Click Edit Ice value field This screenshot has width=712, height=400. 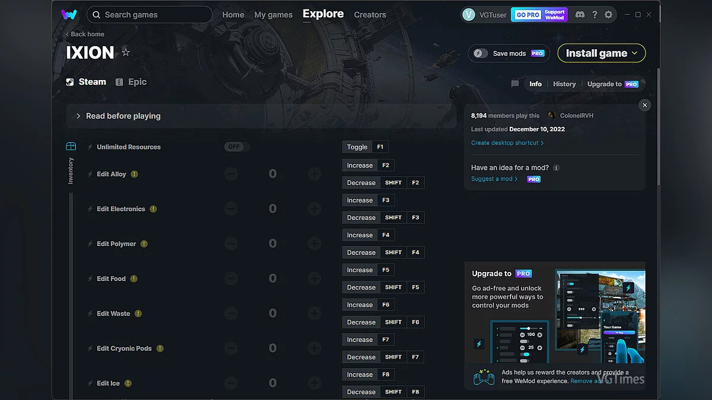pyautogui.click(x=273, y=383)
